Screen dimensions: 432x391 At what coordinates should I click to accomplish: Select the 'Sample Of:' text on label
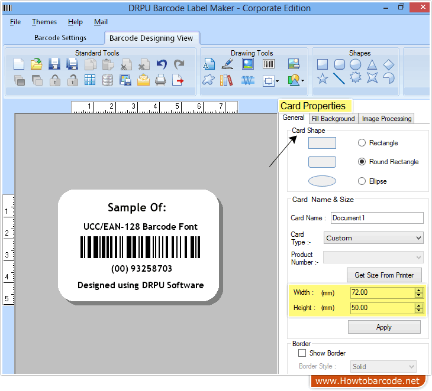[x=137, y=207]
